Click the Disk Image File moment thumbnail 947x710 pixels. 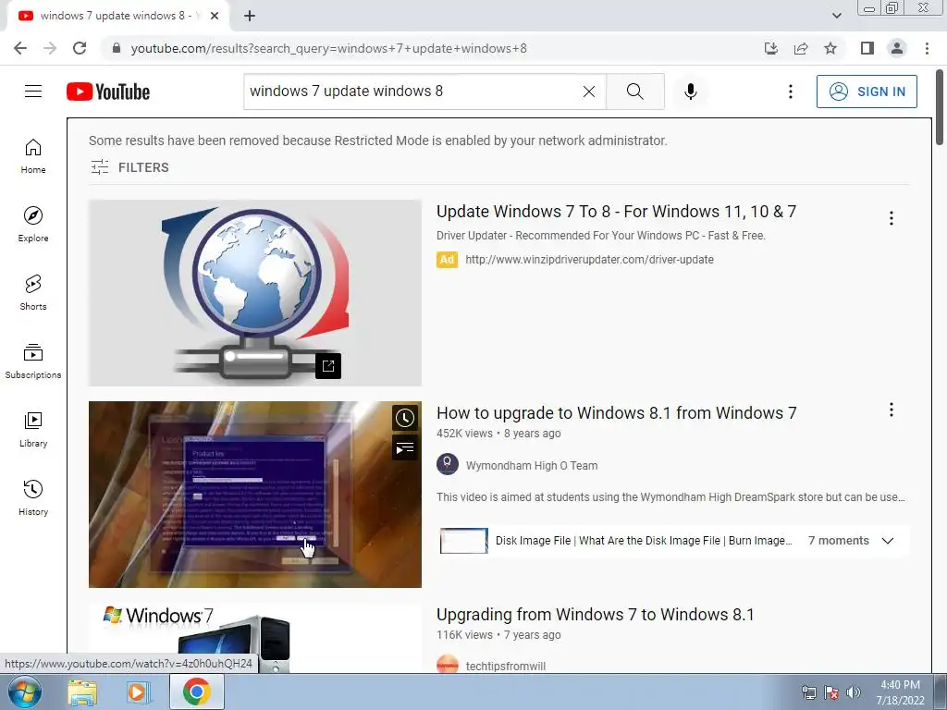click(x=464, y=540)
